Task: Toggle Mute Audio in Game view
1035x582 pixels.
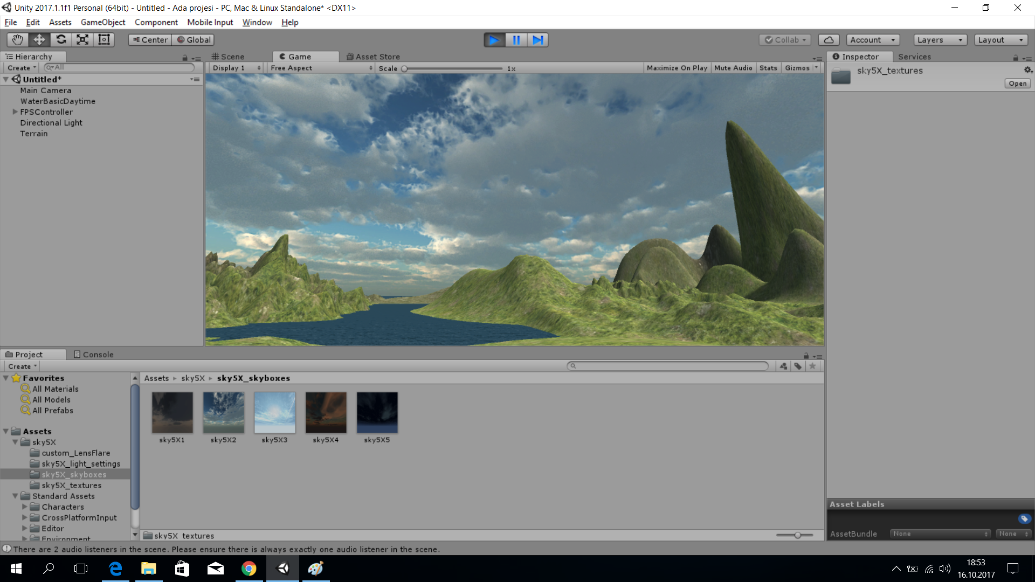Action: pos(733,68)
